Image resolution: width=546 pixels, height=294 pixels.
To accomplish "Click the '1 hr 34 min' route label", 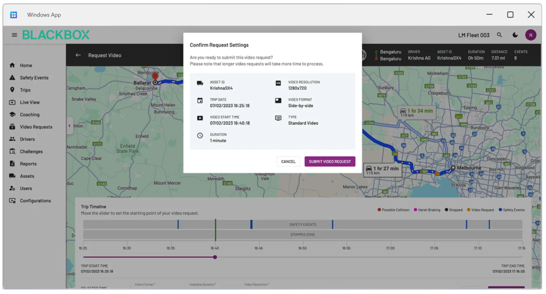I will tap(417, 113).
